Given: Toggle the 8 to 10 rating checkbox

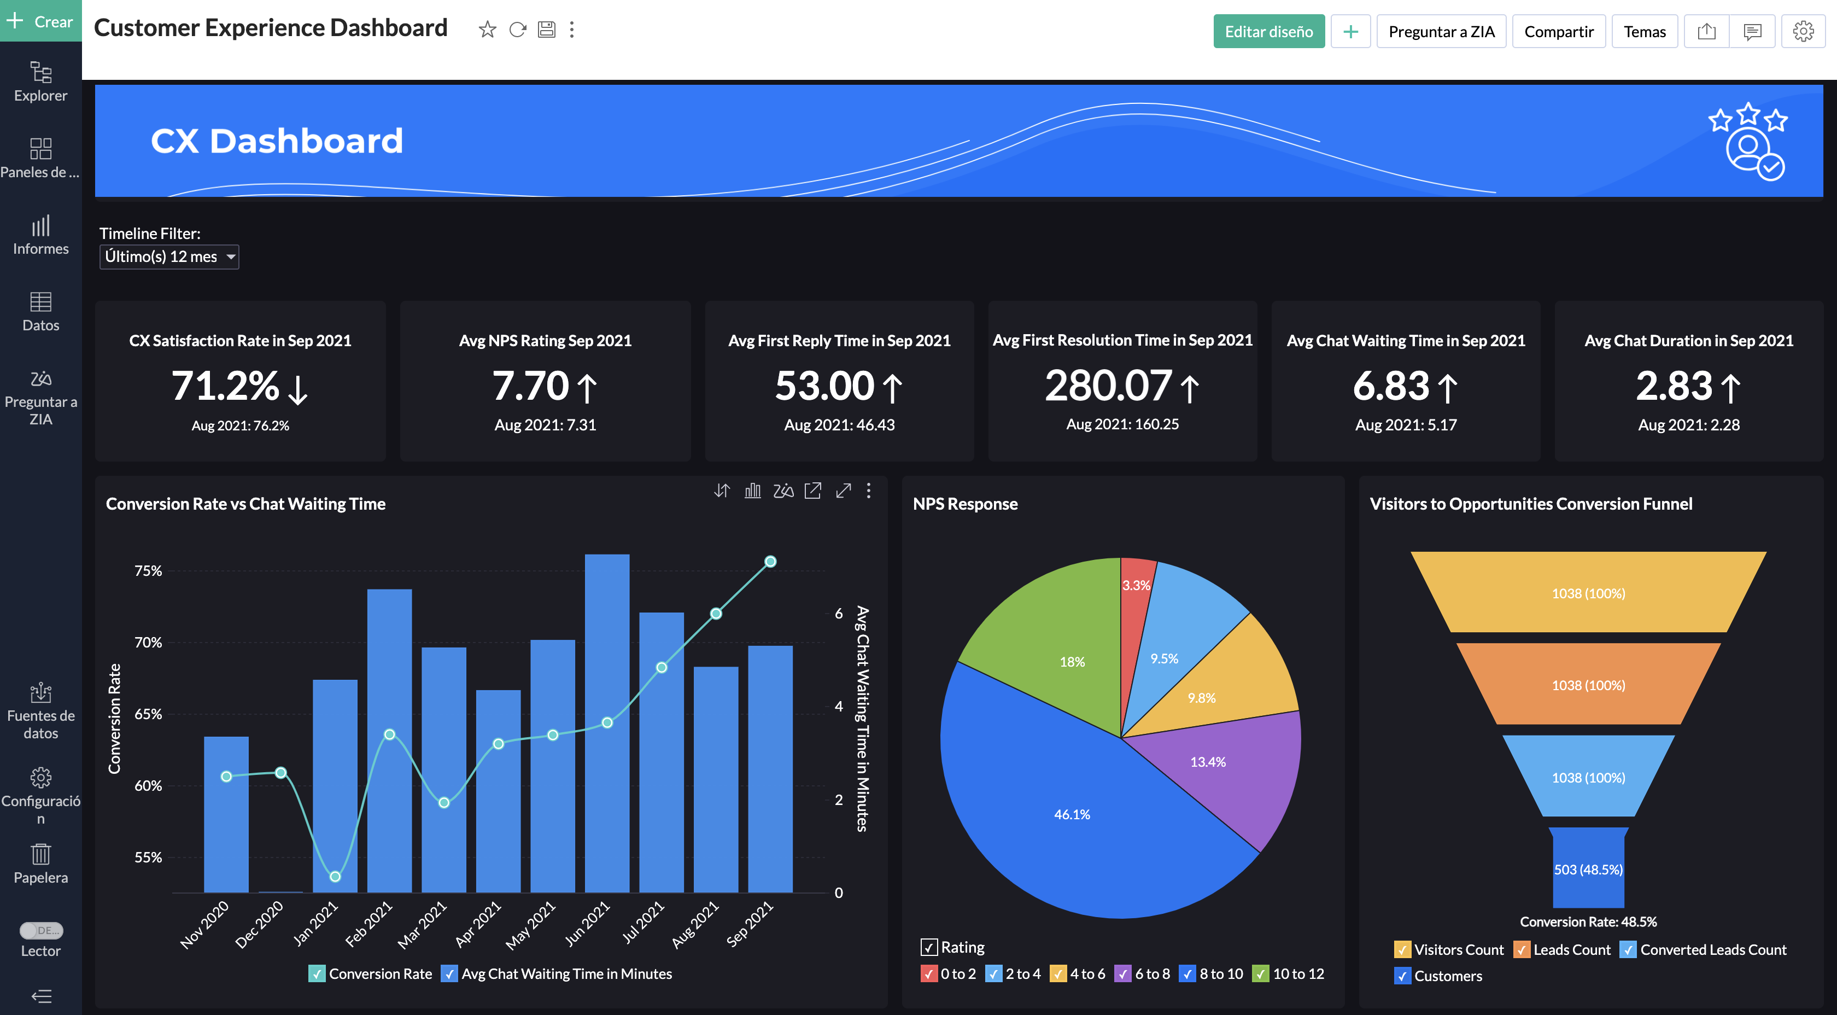Looking at the screenshot, I should [x=1187, y=973].
